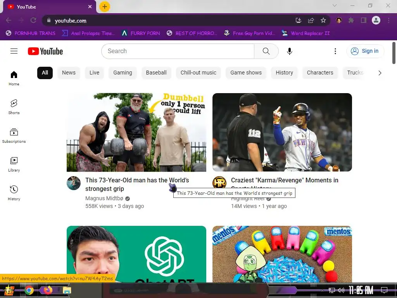Image resolution: width=397 pixels, height=298 pixels.
Task: Click inside the YouTube search field
Action: tap(178, 51)
